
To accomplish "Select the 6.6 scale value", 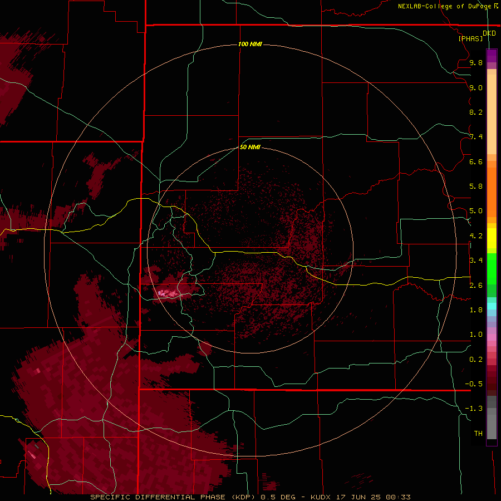I will click(476, 161).
